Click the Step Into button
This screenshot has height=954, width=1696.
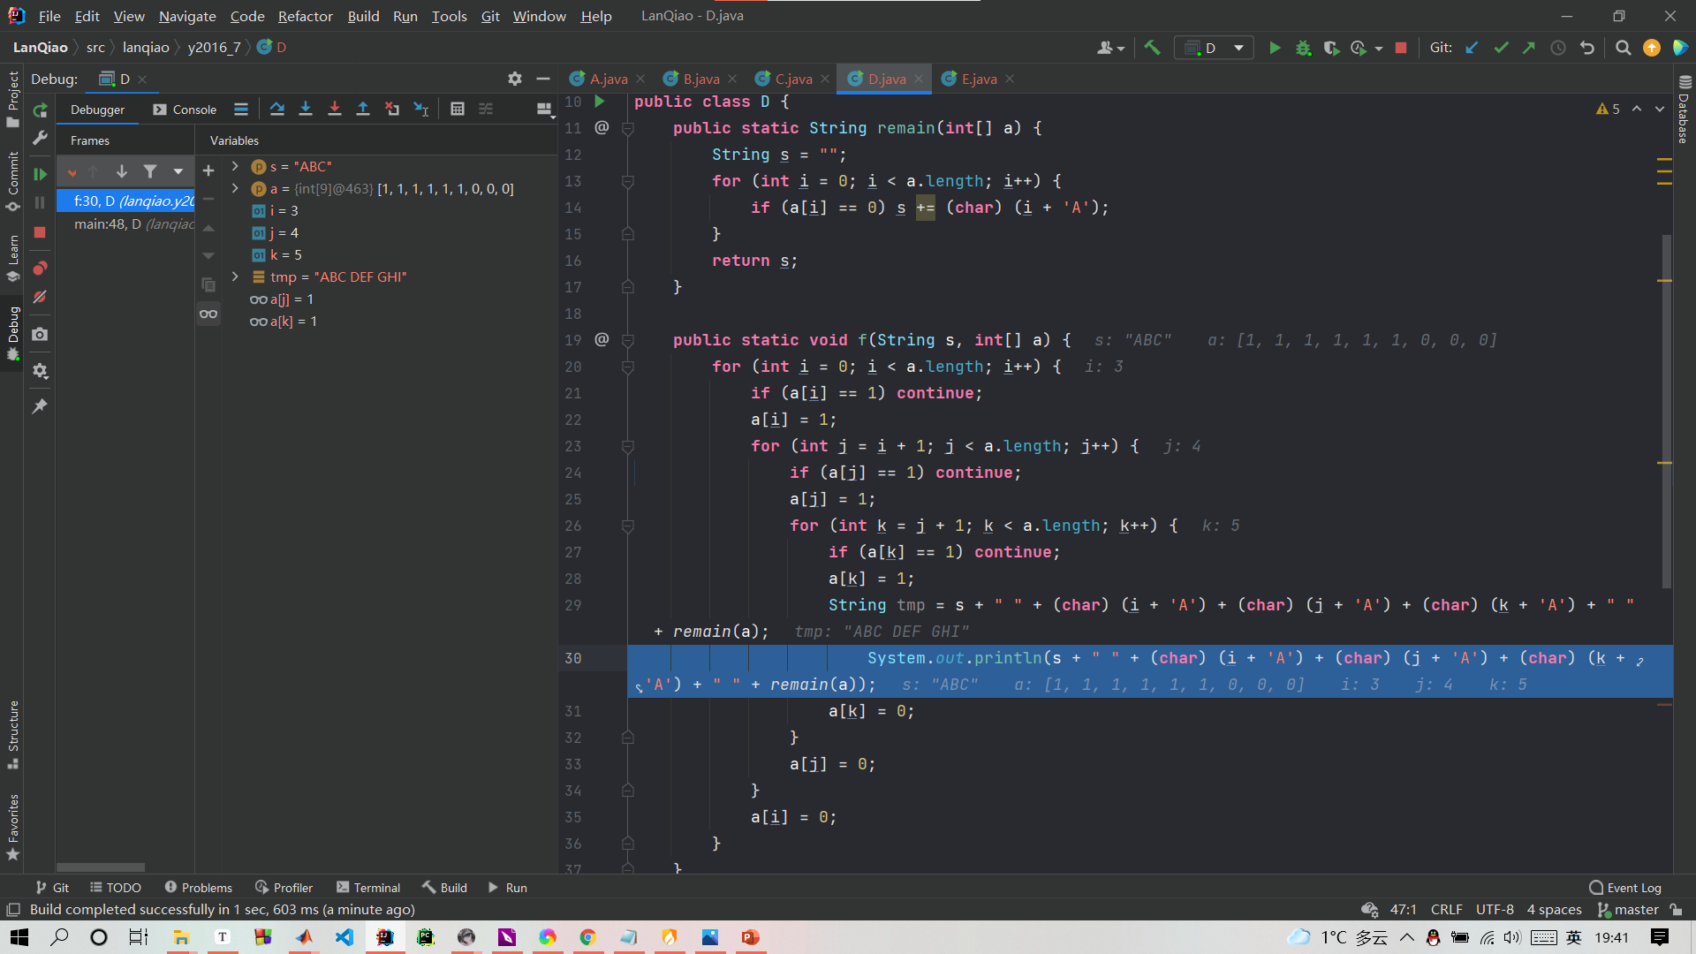coord(306,109)
